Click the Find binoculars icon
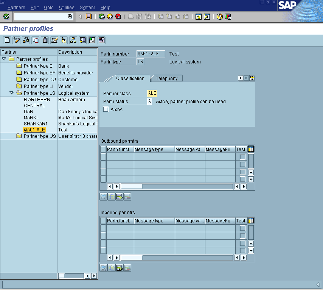The height and width of the screenshot is (290, 323). (139, 17)
